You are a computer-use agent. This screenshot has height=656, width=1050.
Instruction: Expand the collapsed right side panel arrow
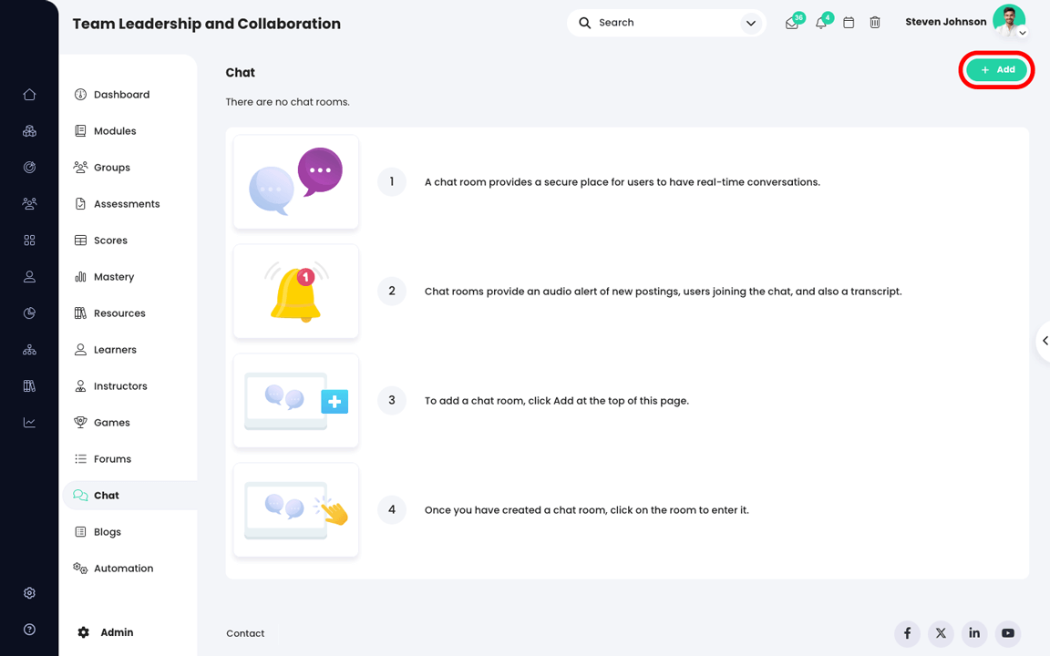1045,341
